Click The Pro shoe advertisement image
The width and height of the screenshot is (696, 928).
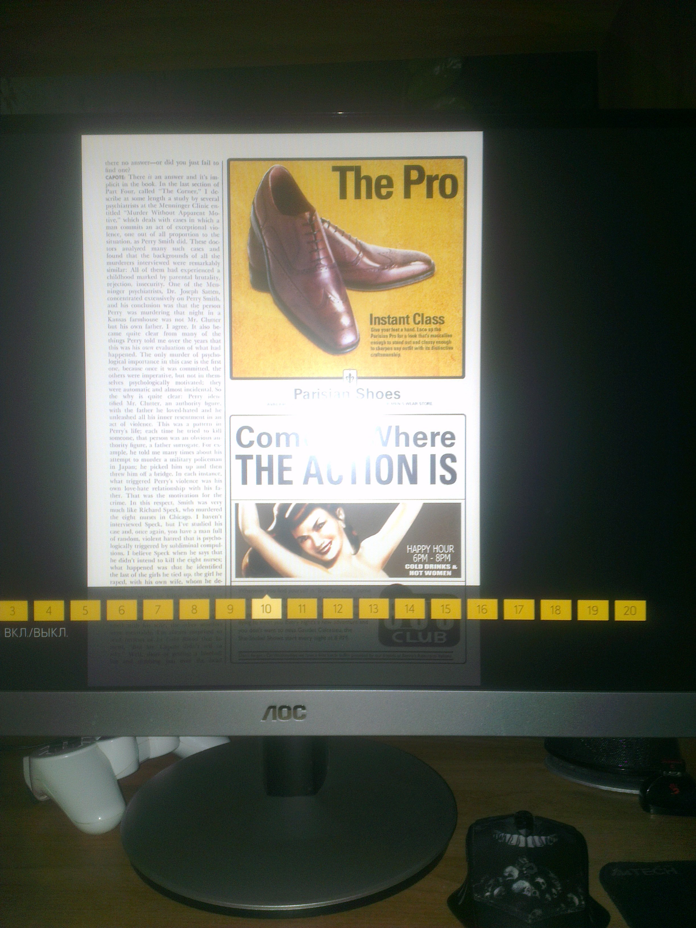point(347,268)
